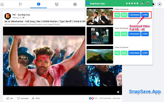Viewport: 164px width, 102px height.
Task: Open the account dropdown arrow
Action: [x=160, y=4]
